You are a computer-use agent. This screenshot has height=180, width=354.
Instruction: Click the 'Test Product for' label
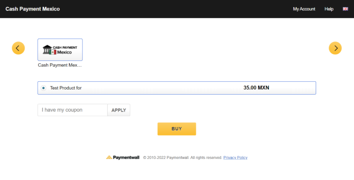tap(66, 88)
